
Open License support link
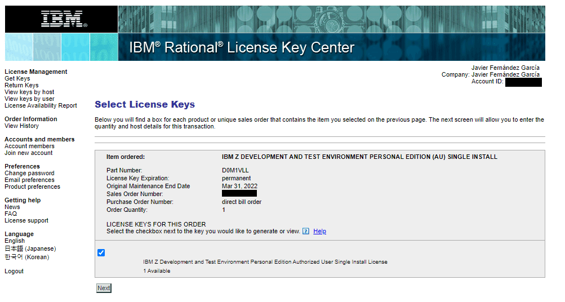(x=26, y=220)
